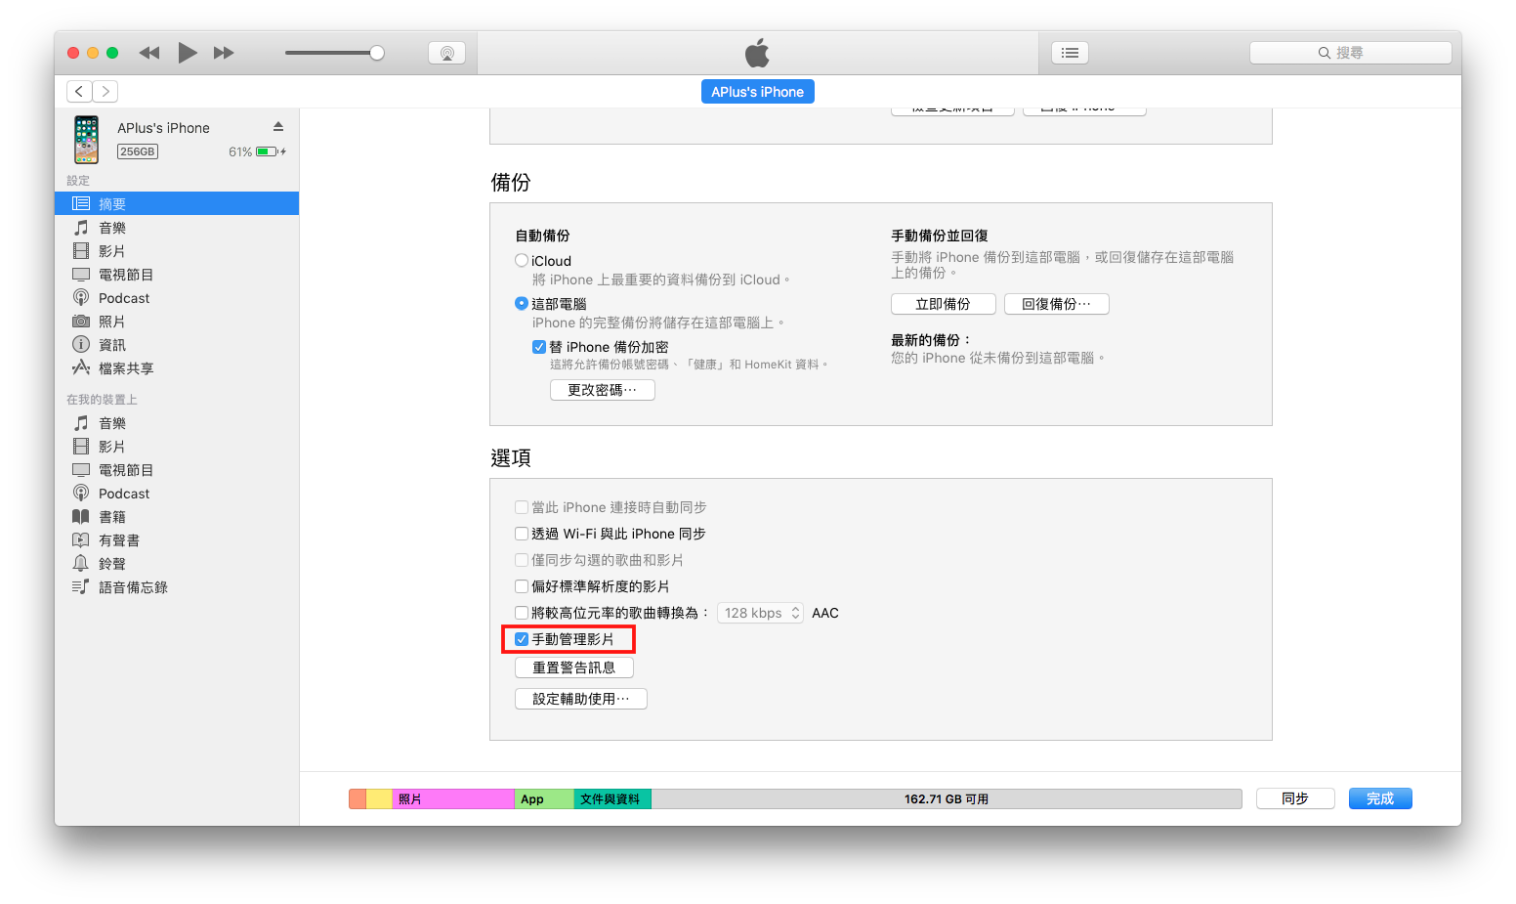Open 影片 under 設定 section

(177, 251)
